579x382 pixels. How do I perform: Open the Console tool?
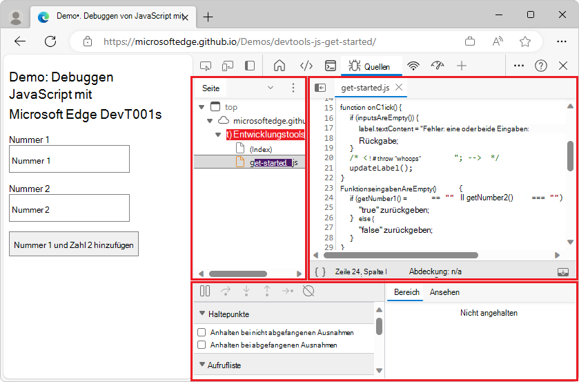331,66
